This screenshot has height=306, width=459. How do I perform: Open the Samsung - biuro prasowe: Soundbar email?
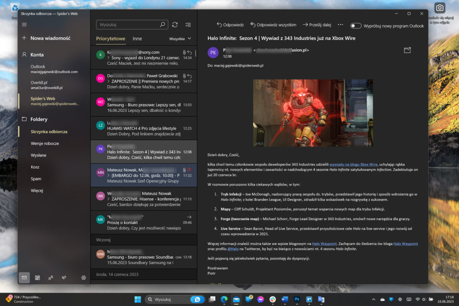pos(144,257)
